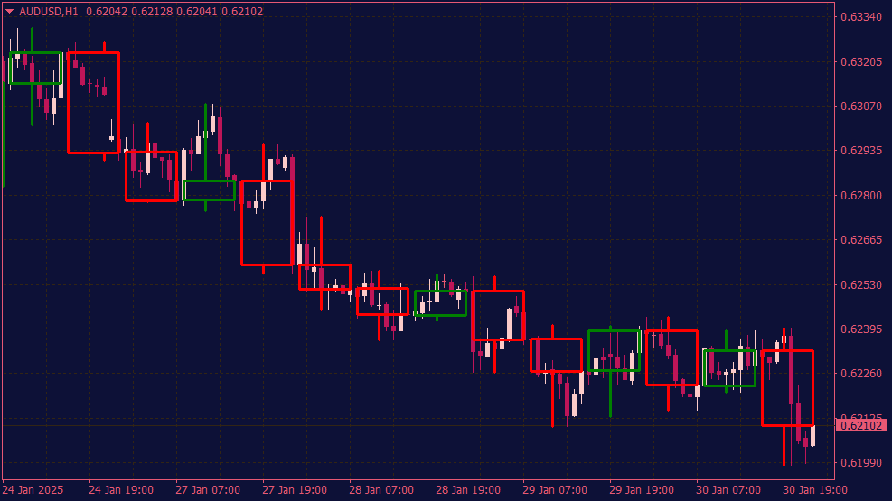
Task: Click the highlighted current price tag on axis
Action: 860,425
